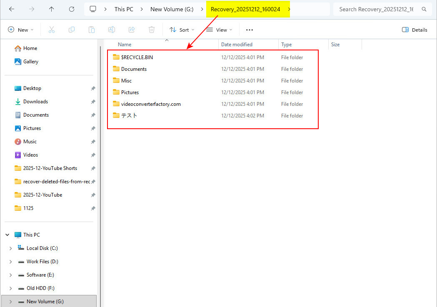
Task: Paste from clipboard using the Paste icon
Action: point(91,30)
